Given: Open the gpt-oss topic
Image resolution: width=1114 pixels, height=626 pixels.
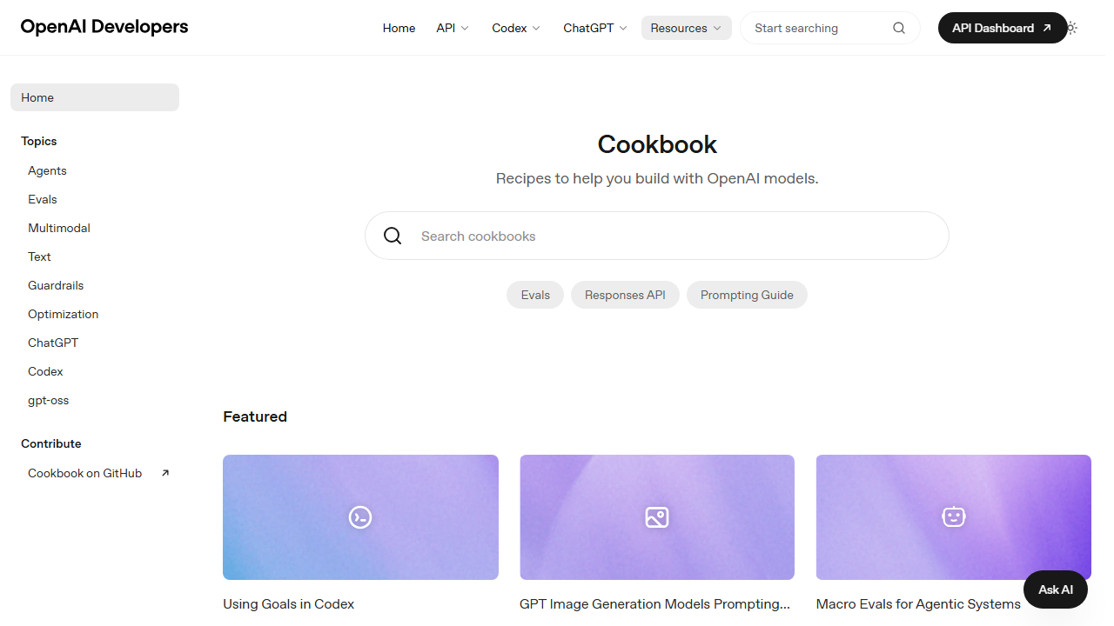Looking at the screenshot, I should (48, 400).
